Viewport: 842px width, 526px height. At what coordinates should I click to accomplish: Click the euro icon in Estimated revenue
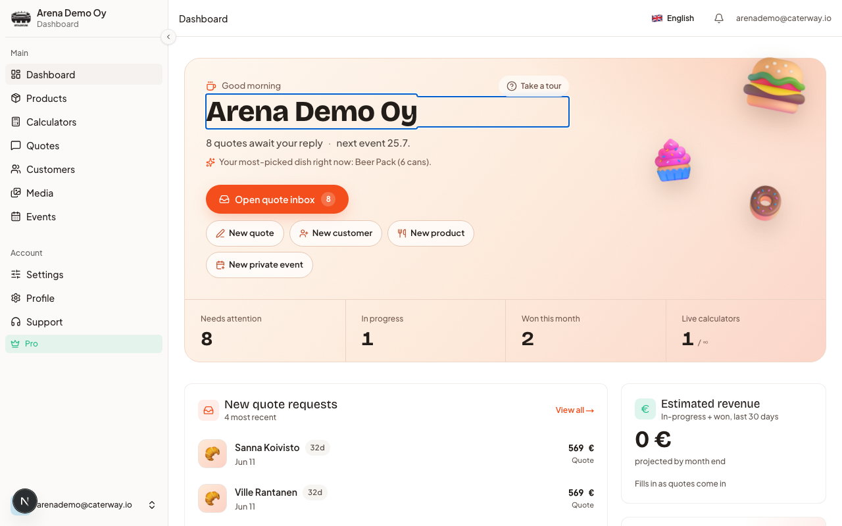[x=645, y=409]
